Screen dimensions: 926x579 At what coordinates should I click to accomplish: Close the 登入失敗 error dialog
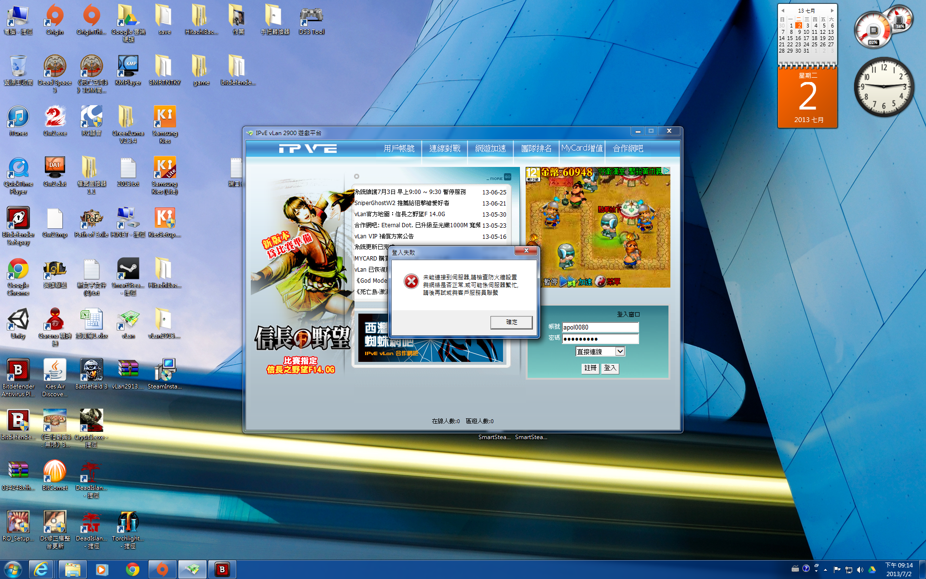pyautogui.click(x=526, y=250)
